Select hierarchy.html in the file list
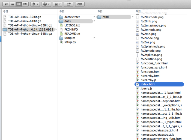 150,76
